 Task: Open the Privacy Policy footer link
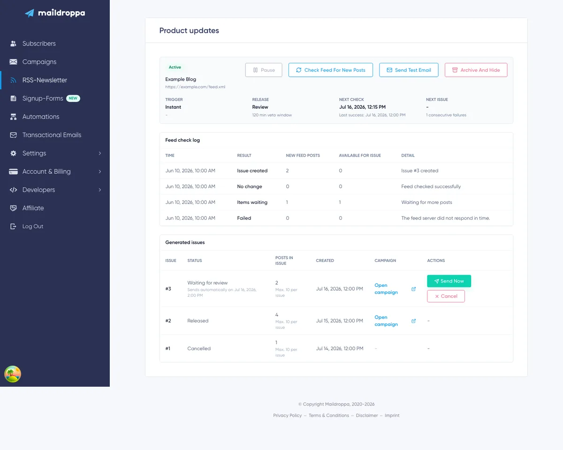pyautogui.click(x=288, y=415)
